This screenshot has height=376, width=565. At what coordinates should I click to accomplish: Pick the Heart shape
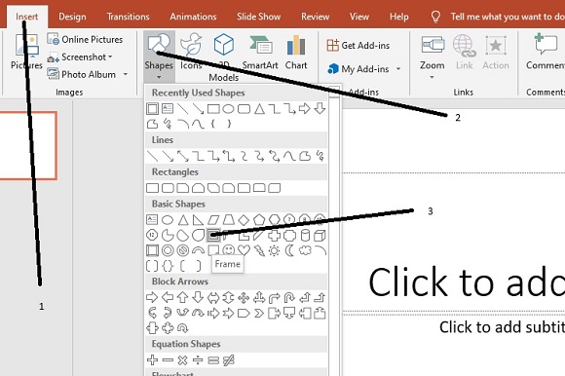tap(244, 250)
